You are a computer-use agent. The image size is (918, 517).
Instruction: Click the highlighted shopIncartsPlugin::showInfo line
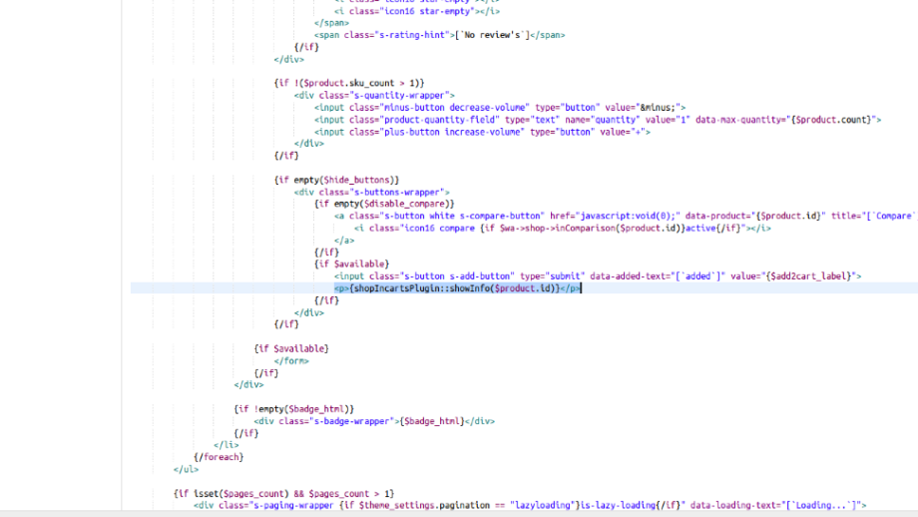coord(457,288)
